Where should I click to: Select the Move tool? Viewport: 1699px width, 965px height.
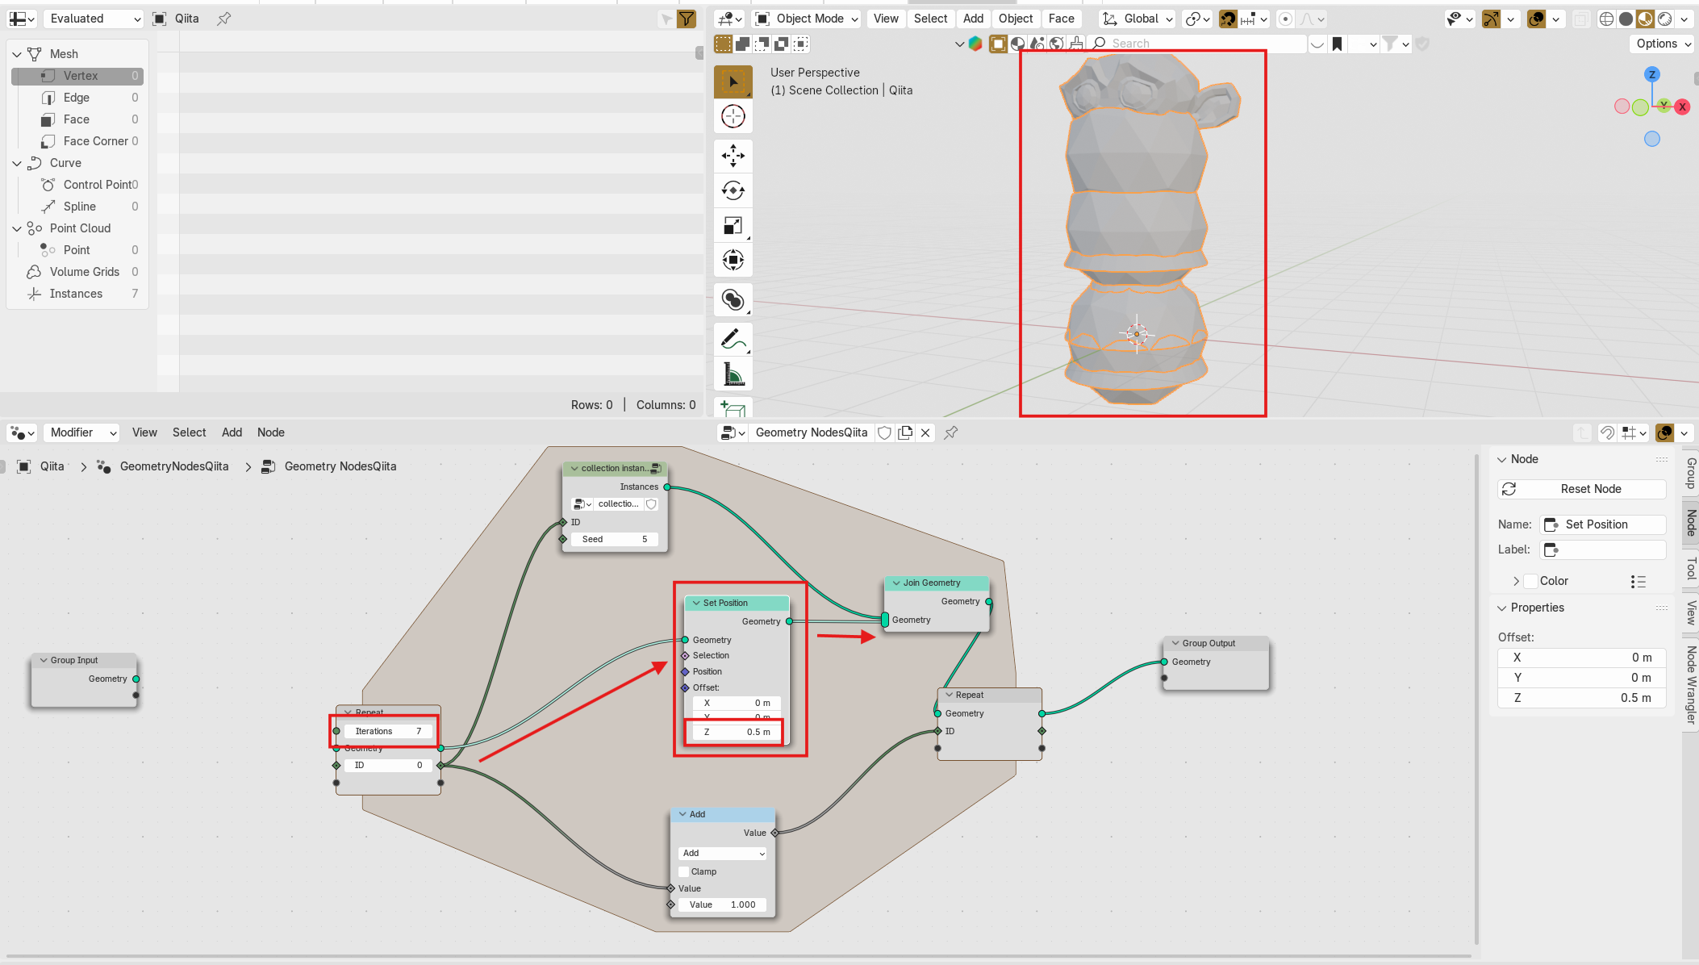click(733, 155)
